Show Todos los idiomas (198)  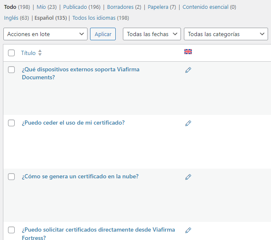tap(101, 18)
